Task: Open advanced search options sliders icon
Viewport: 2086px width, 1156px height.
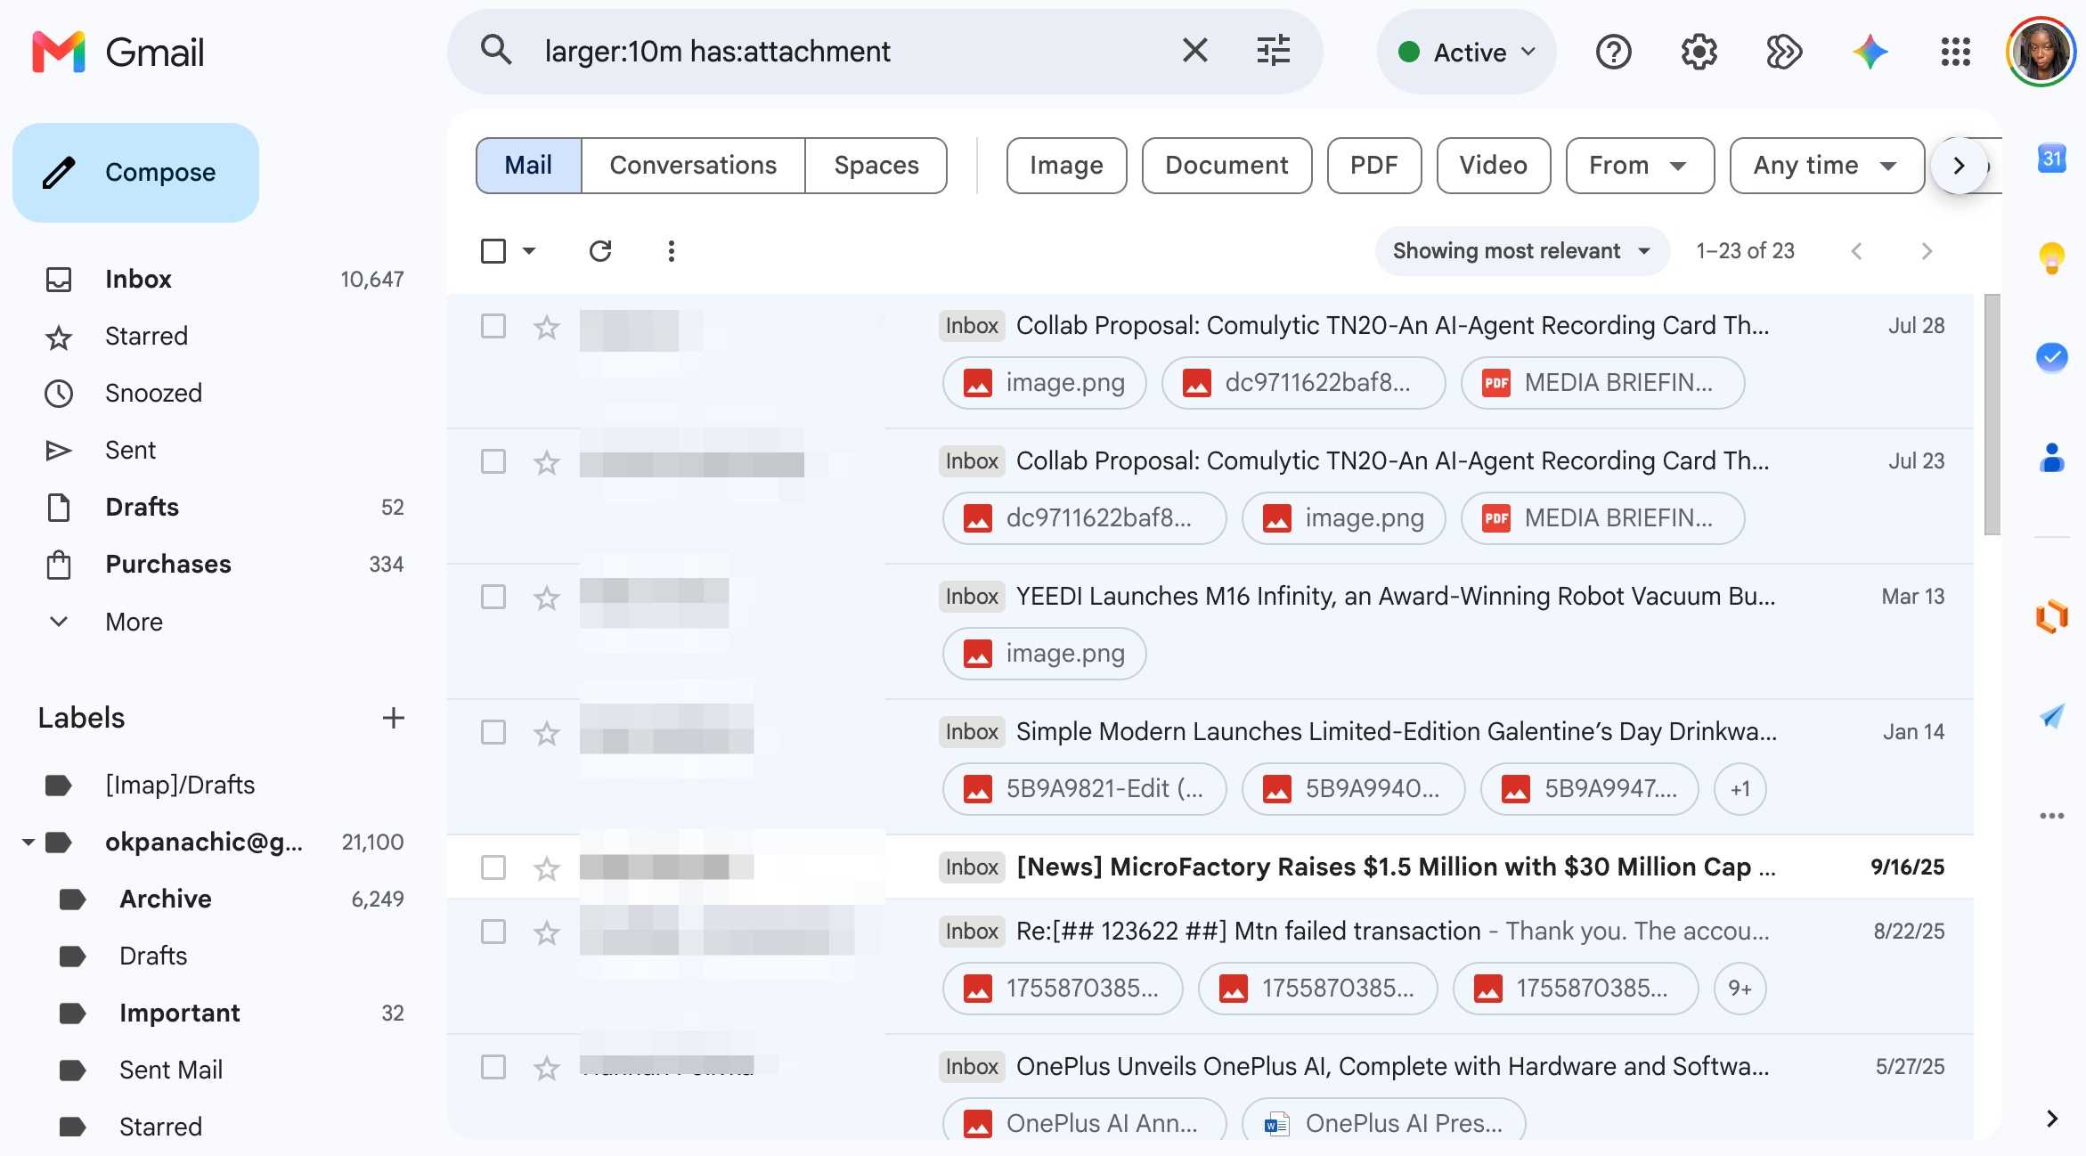Action: click(1273, 51)
